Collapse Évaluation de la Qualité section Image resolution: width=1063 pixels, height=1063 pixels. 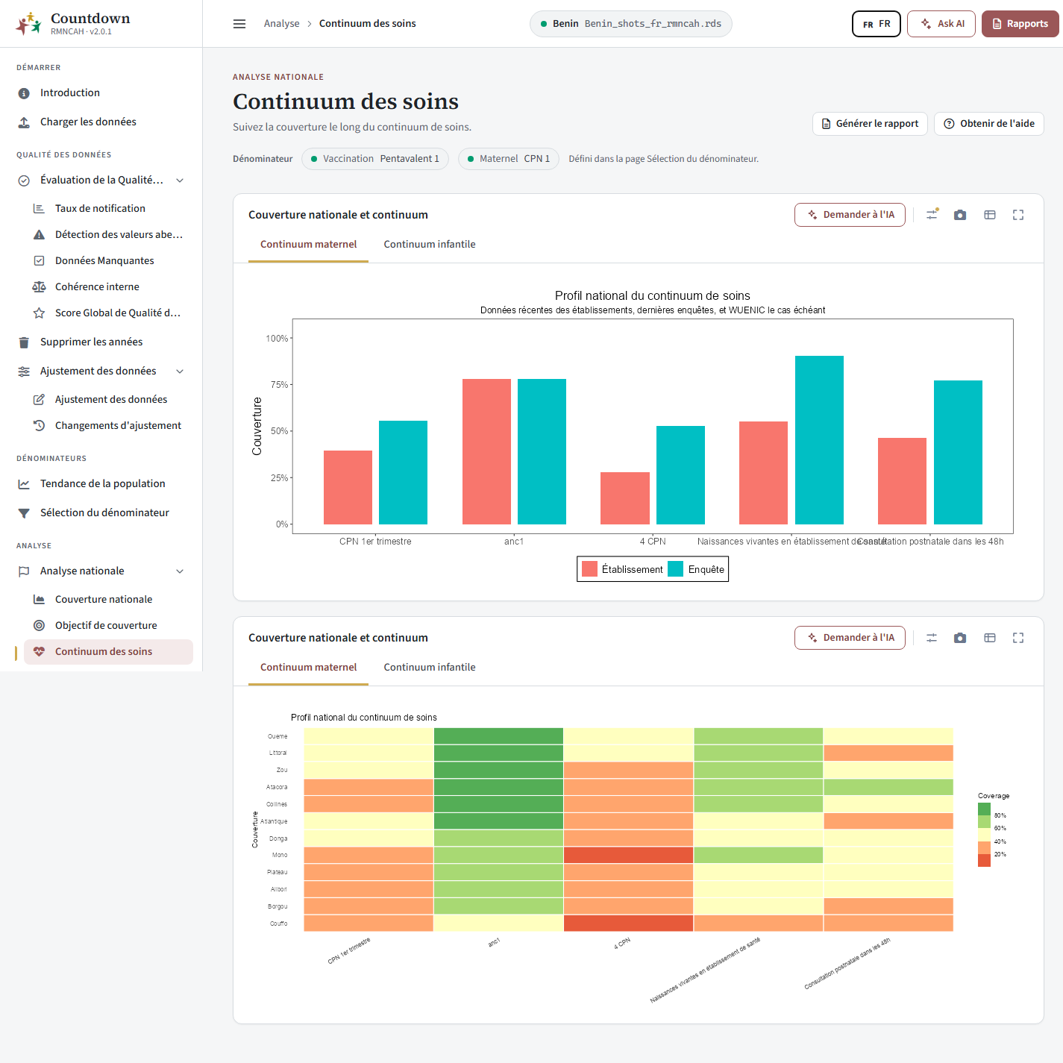(180, 181)
